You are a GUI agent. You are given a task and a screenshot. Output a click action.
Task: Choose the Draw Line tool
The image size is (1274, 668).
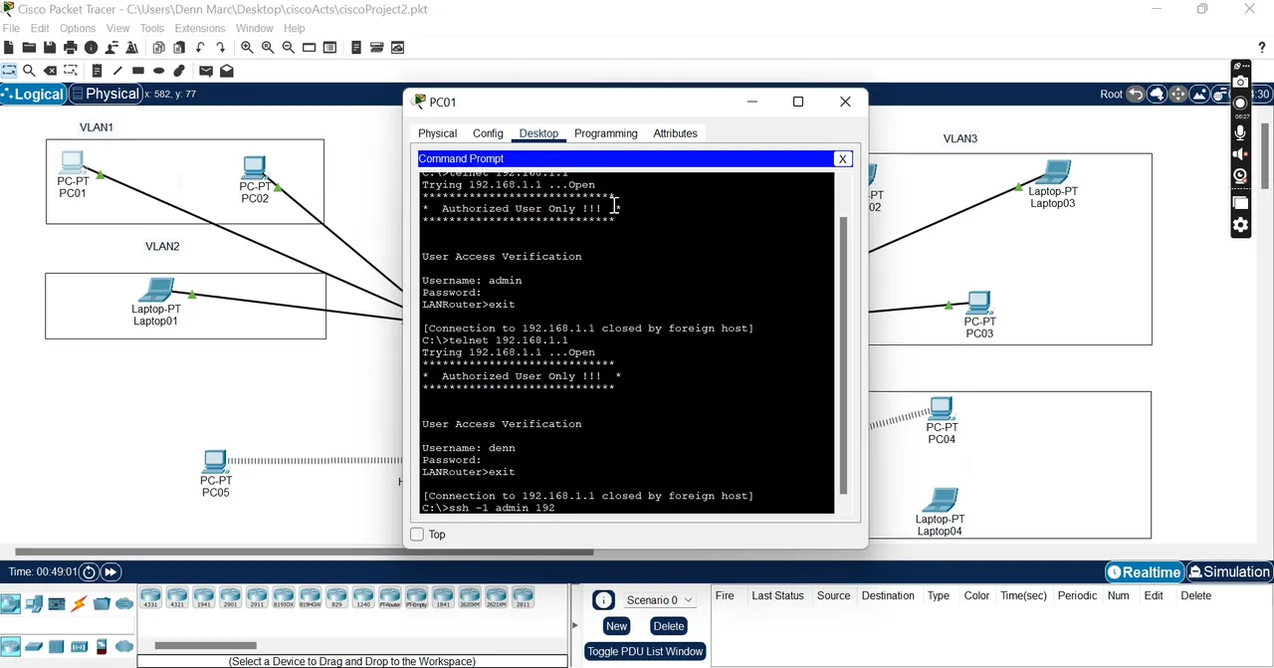coord(117,71)
